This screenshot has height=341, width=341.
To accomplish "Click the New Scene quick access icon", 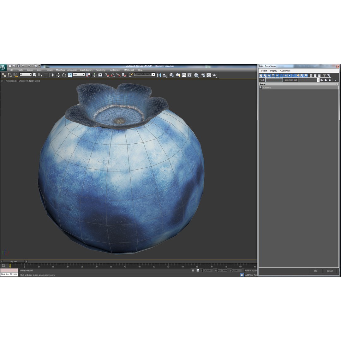I will coord(10,66).
